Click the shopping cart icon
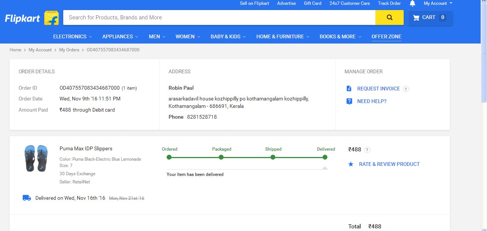This screenshot has height=231, width=487. 416,17
